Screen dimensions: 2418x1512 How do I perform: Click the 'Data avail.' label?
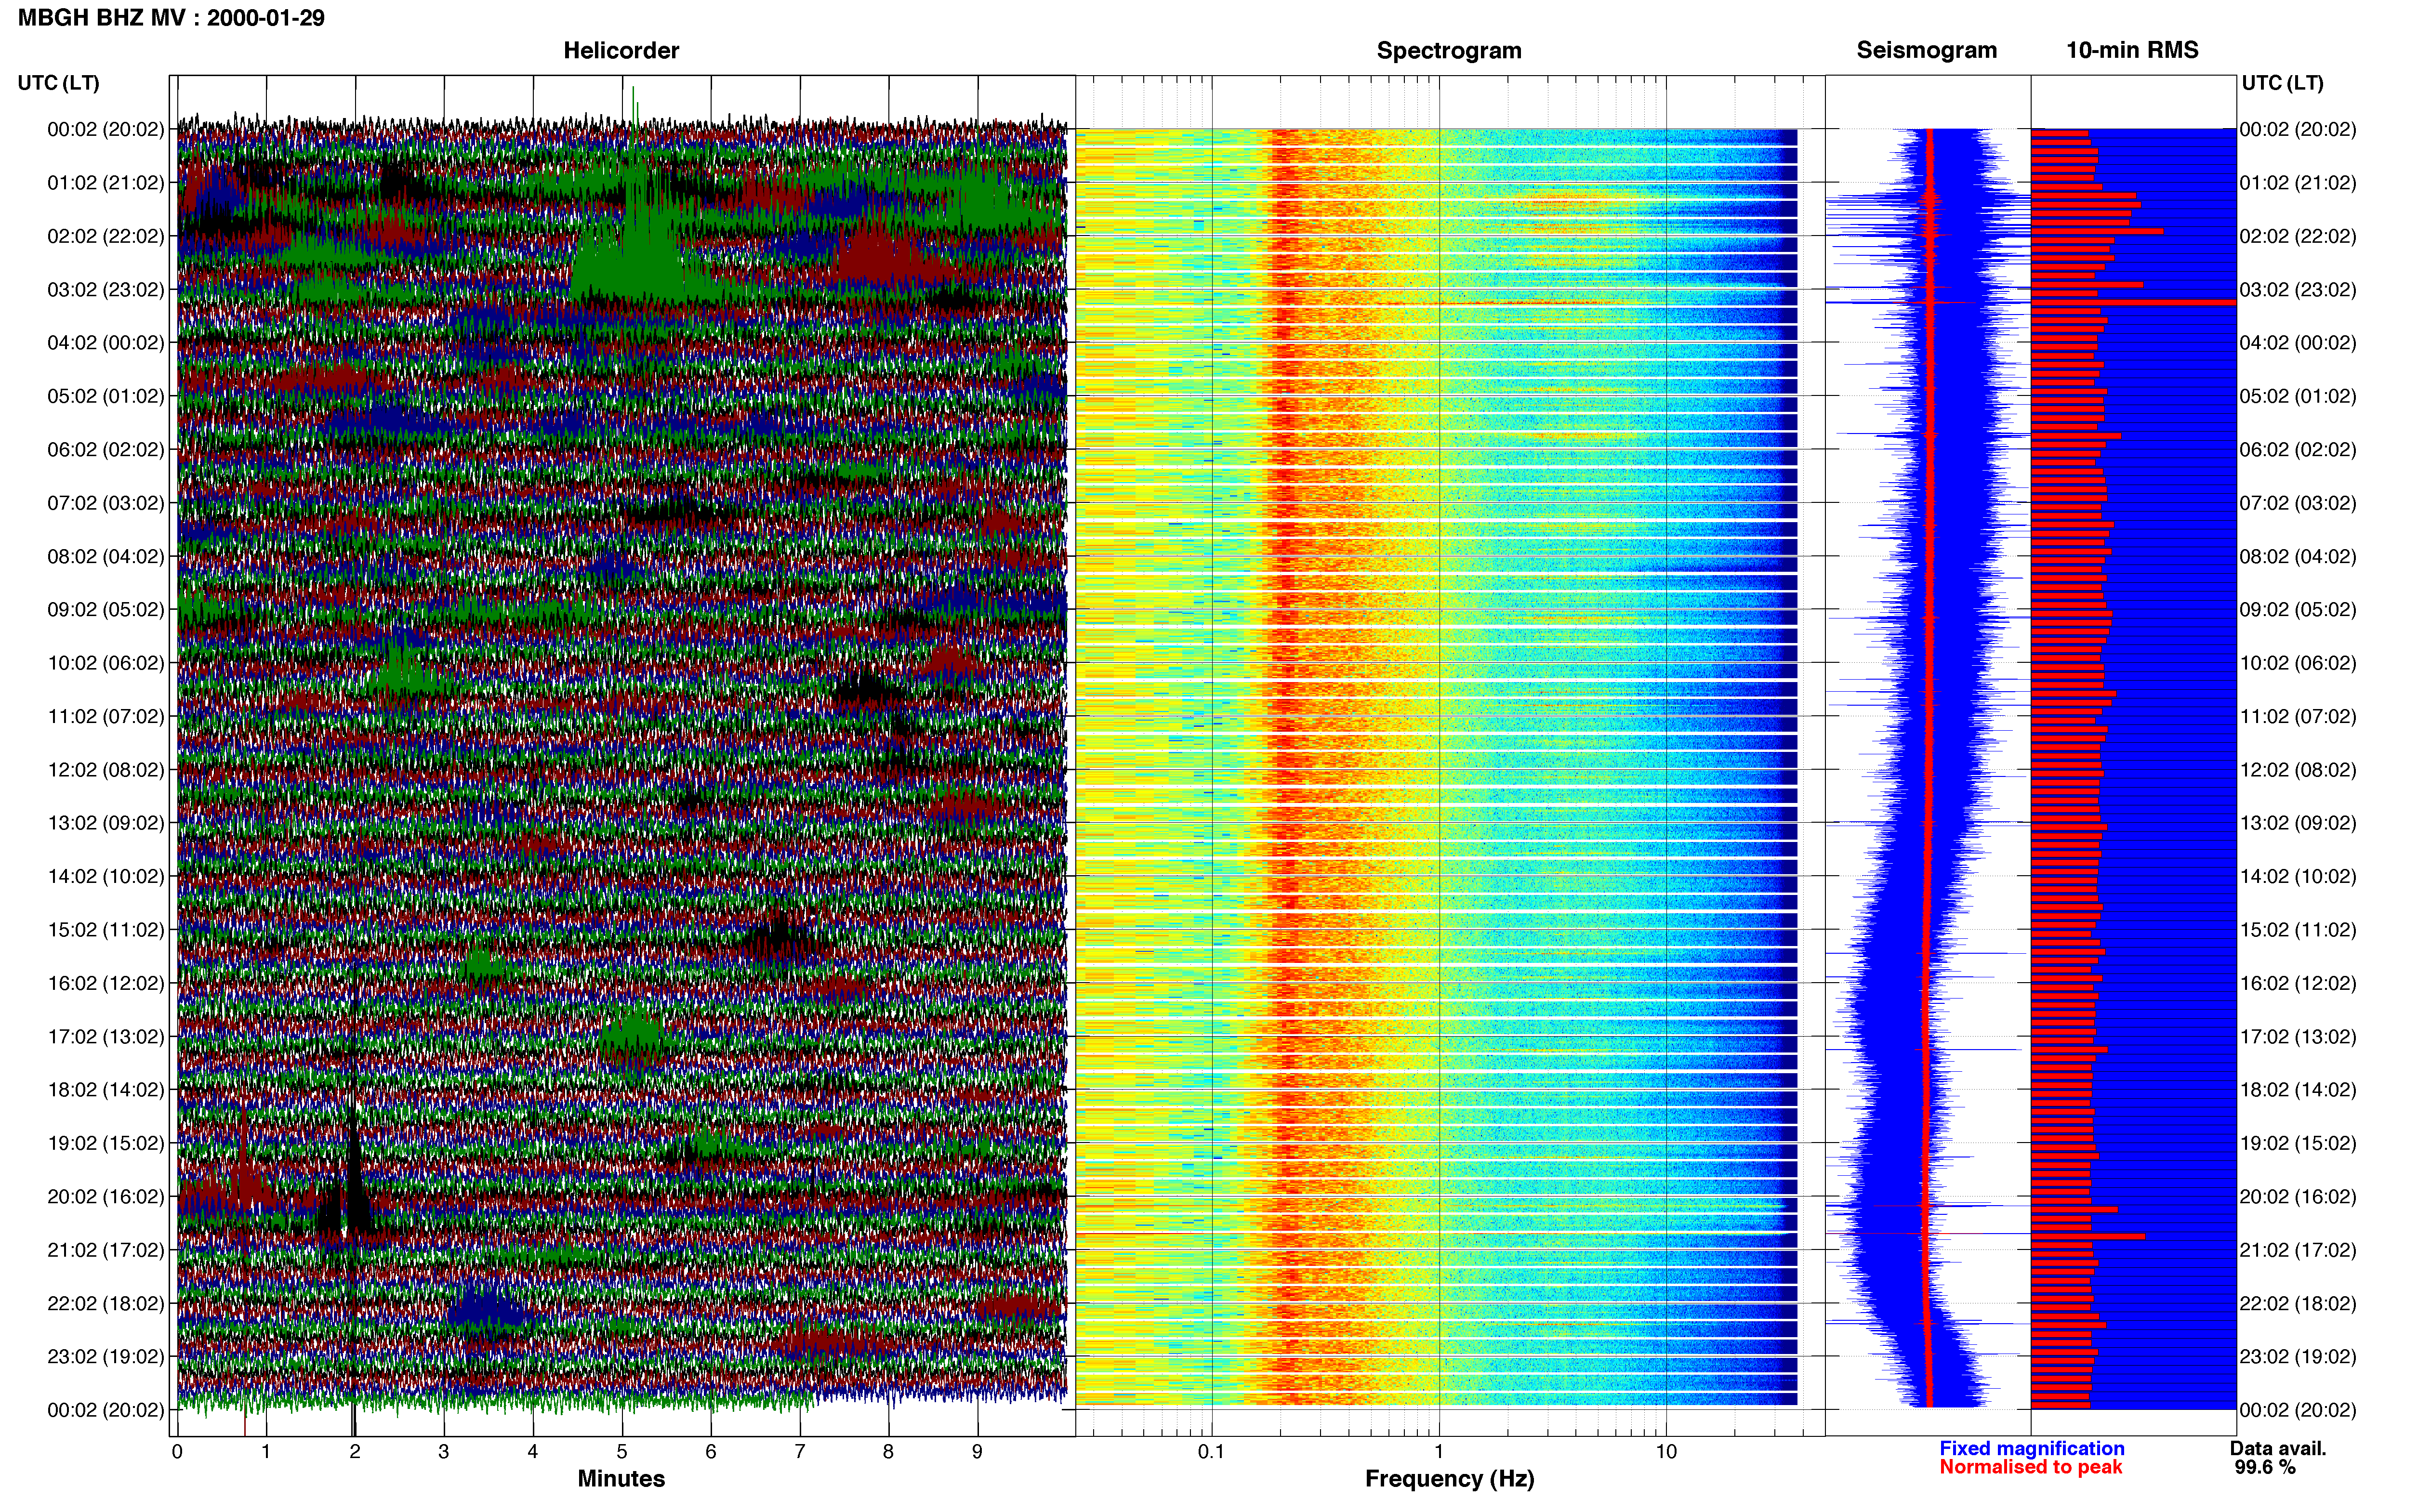(x=2278, y=1448)
